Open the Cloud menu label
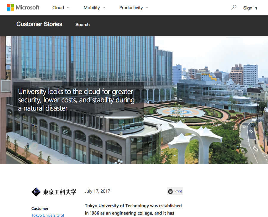Screen dimensions: 268x217 pos(58,8)
